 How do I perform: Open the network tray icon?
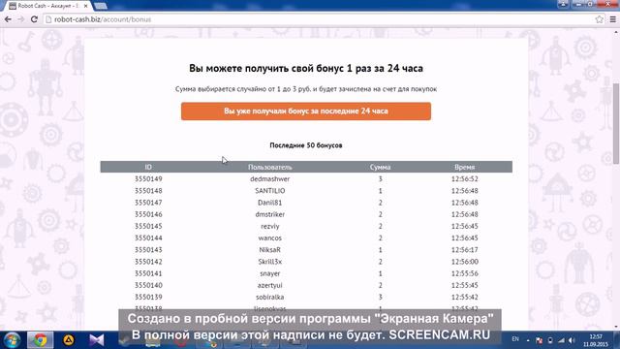pos(561,340)
